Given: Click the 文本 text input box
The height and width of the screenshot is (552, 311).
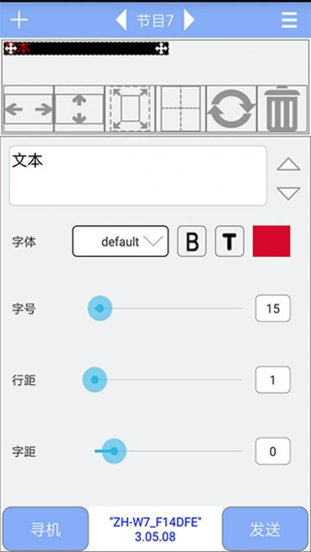Looking at the screenshot, I should click(x=138, y=176).
